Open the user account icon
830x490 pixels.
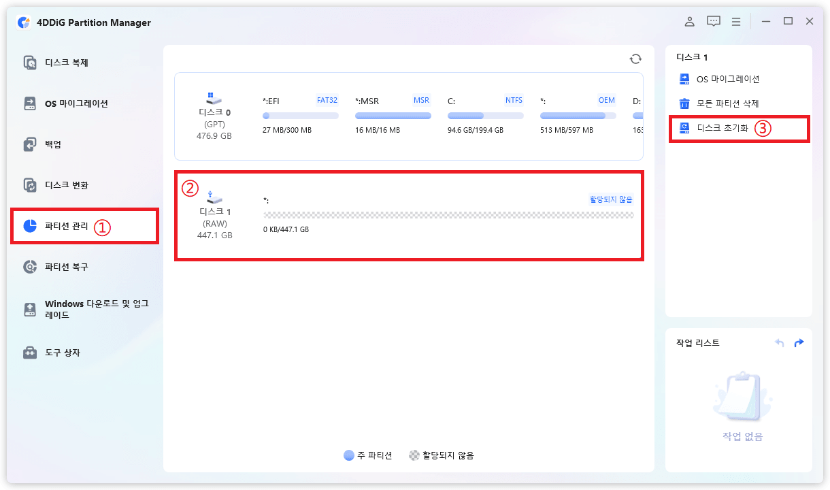click(689, 22)
